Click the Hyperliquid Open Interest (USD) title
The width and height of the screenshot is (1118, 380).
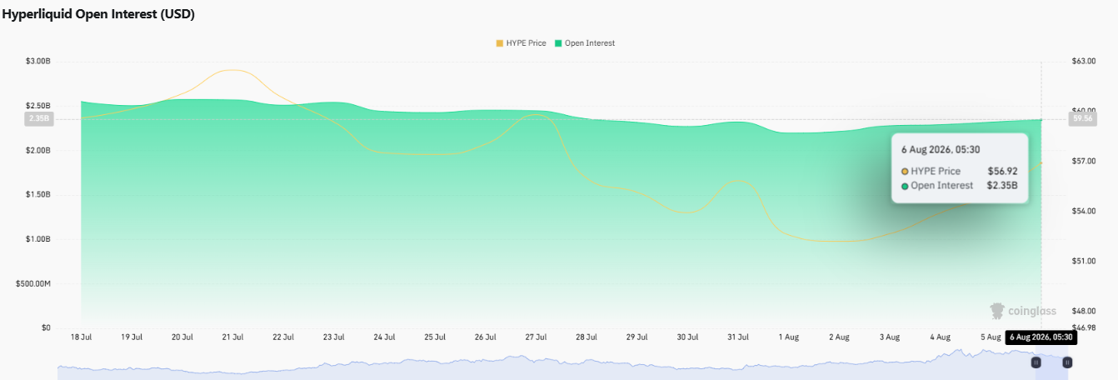[98, 14]
